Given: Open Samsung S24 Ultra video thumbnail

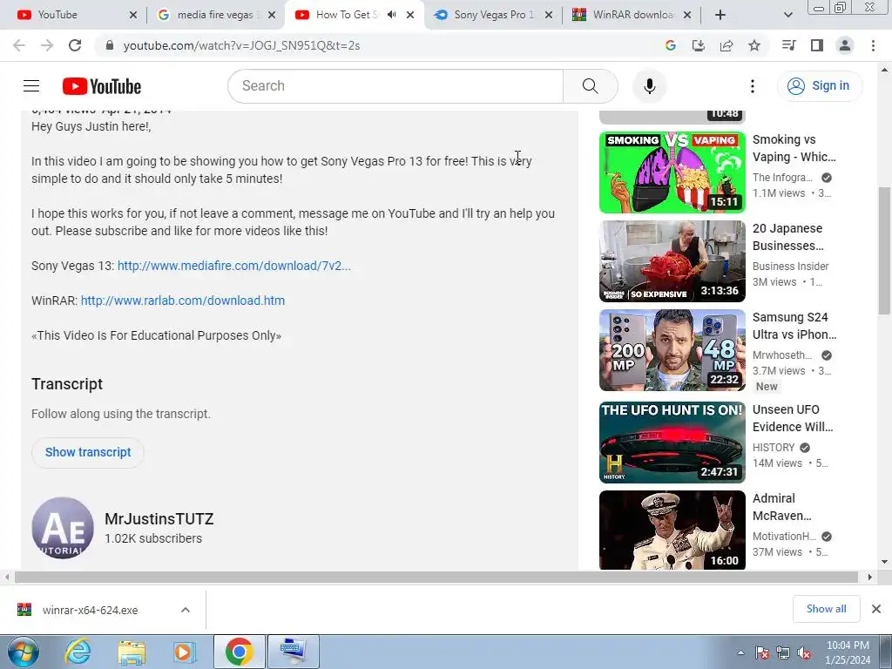Looking at the screenshot, I should click(x=672, y=350).
